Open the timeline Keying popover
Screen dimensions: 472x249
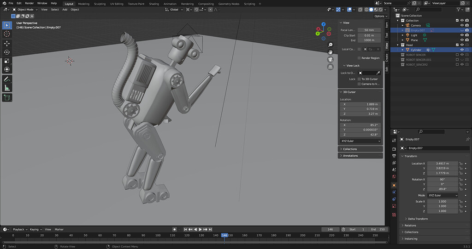point(36,230)
